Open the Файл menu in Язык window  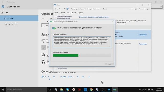(56, 13)
